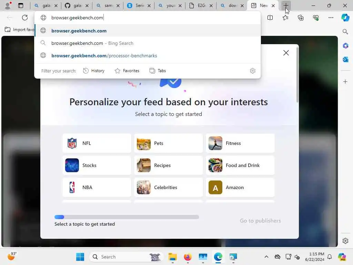
Task: Click into the address bar field
Action: pos(148,18)
